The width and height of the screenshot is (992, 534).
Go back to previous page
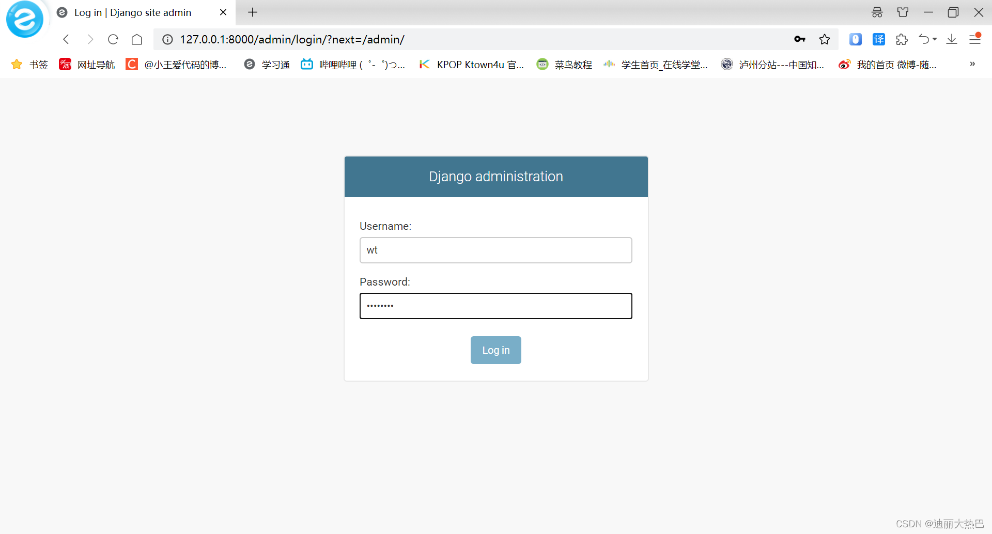click(x=66, y=39)
